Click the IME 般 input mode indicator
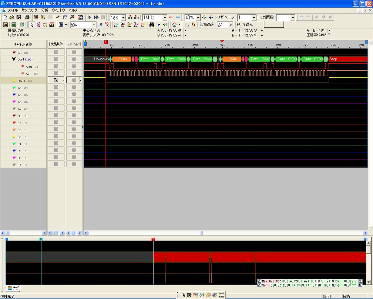 tap(189, 295)
